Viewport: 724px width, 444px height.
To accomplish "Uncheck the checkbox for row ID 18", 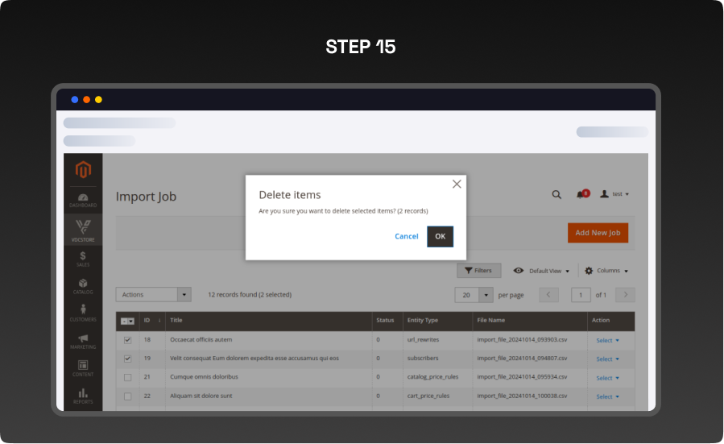I will point(127,340).
